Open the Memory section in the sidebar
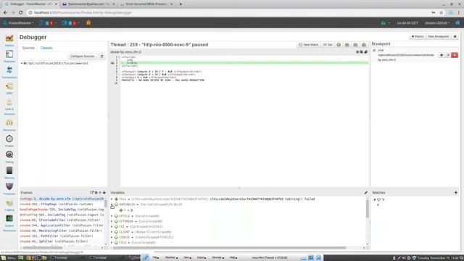 (9, 173)
